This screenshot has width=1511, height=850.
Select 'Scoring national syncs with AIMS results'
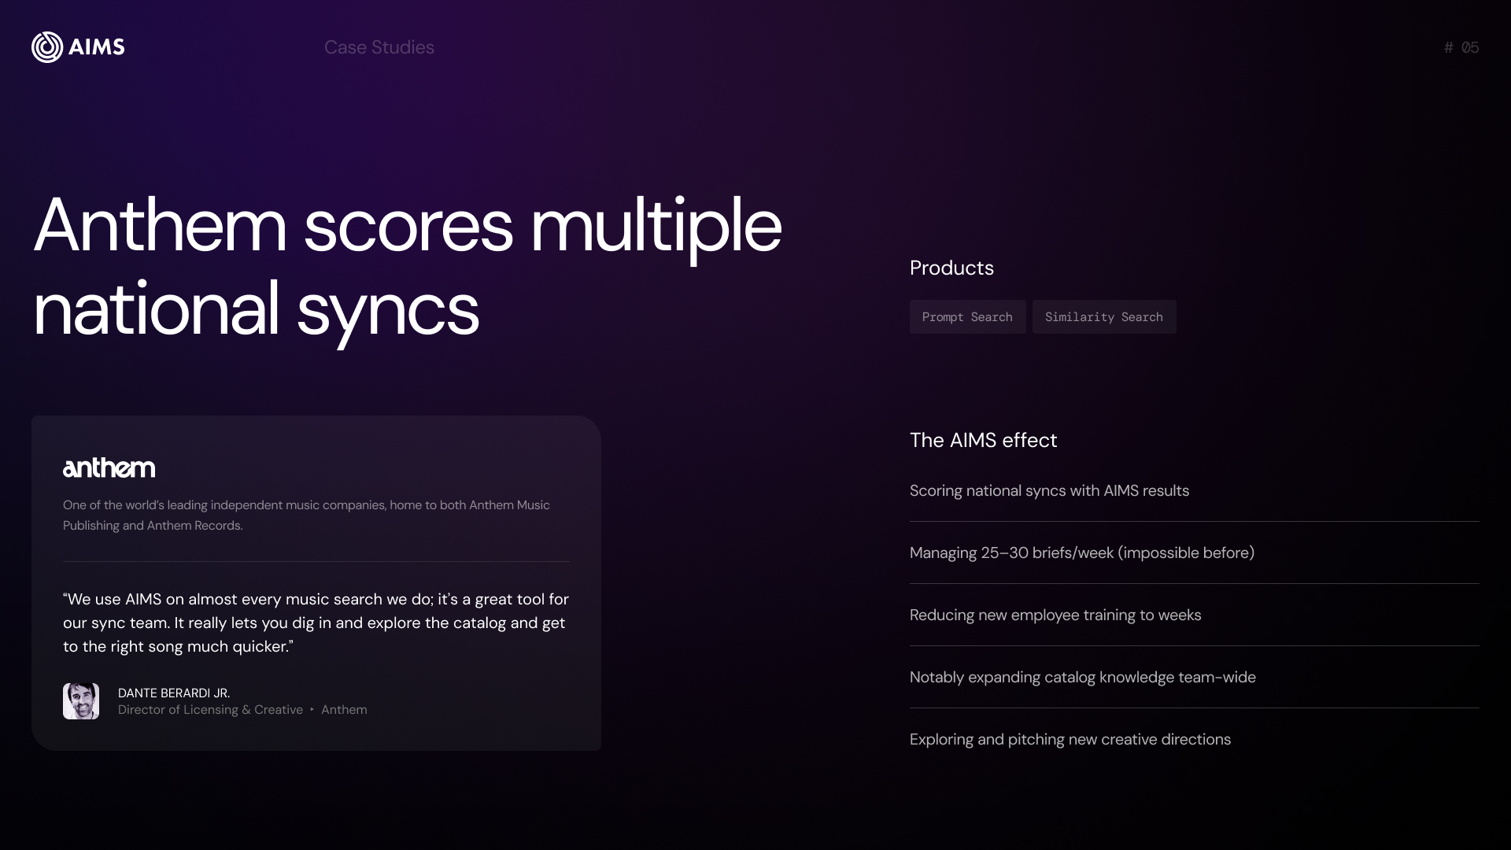(x=1049, y=490)
